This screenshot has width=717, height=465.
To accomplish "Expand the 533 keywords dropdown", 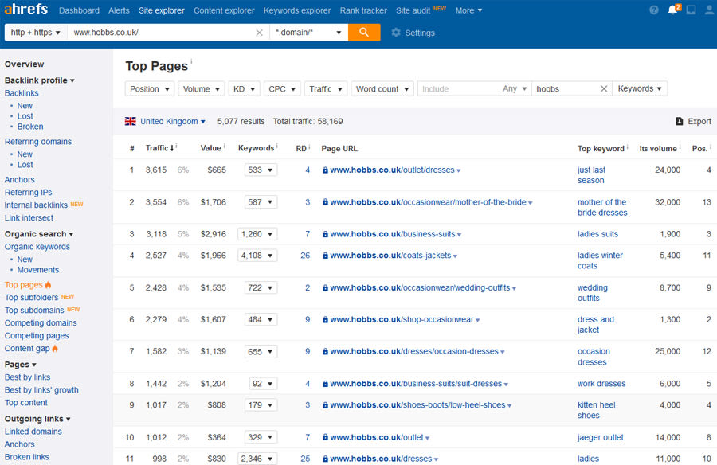I will tap(261, 170).
